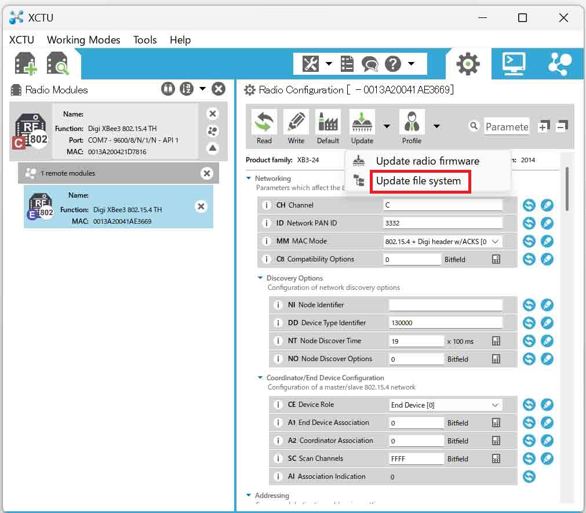This screenshot has height=513, width=586.
Task: Choose Update file system from the menu
Action: tap(418, 181)
